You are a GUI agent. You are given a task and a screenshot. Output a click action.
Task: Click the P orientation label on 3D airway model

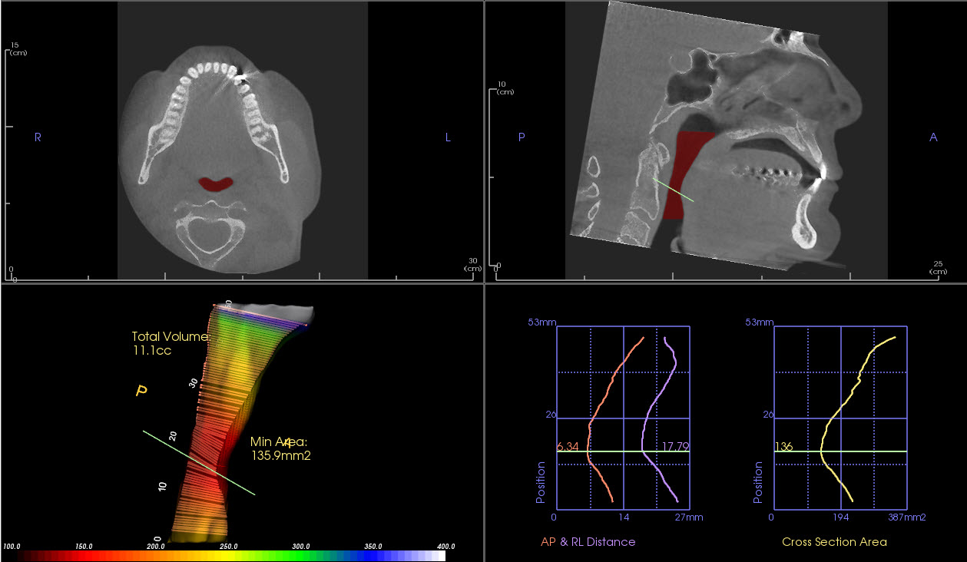[x=141, y=391]
